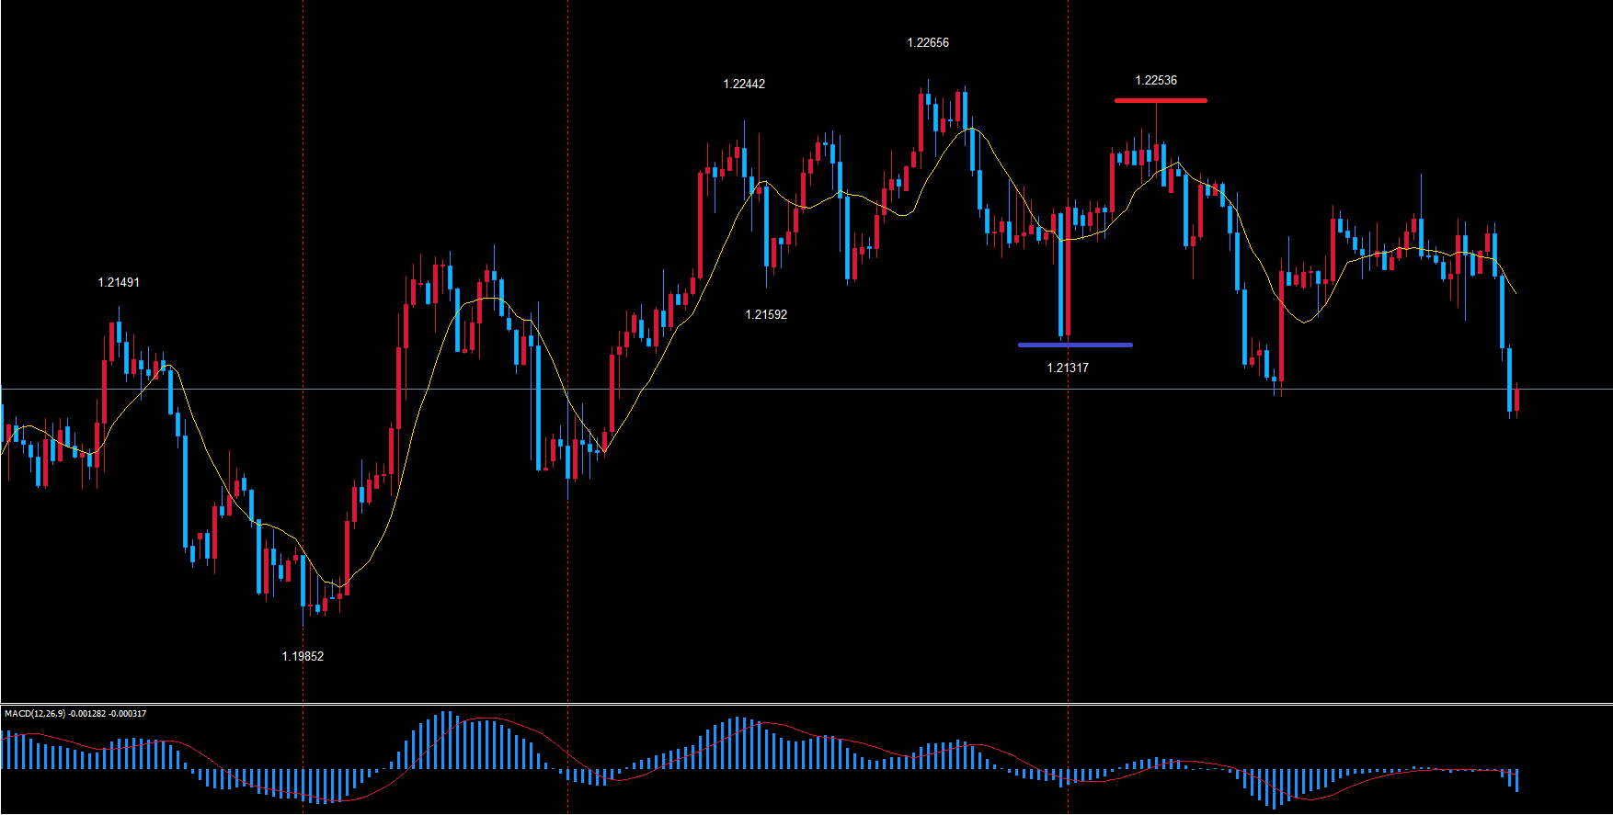Click the separator between chart and MACD panel
1613x815 pixels.
(806, 705)
